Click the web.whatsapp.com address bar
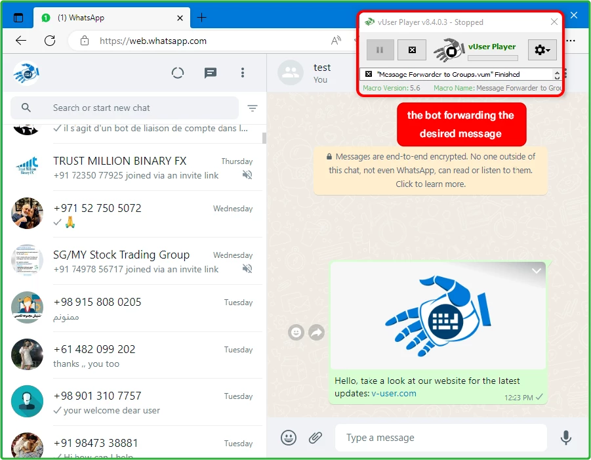This screenshot has width=591, height=460. coord(153,41)
